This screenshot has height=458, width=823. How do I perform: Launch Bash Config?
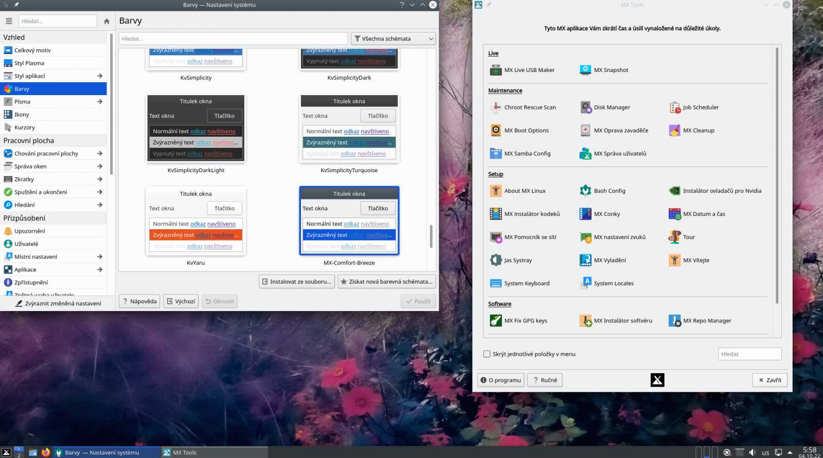[603, 191]
